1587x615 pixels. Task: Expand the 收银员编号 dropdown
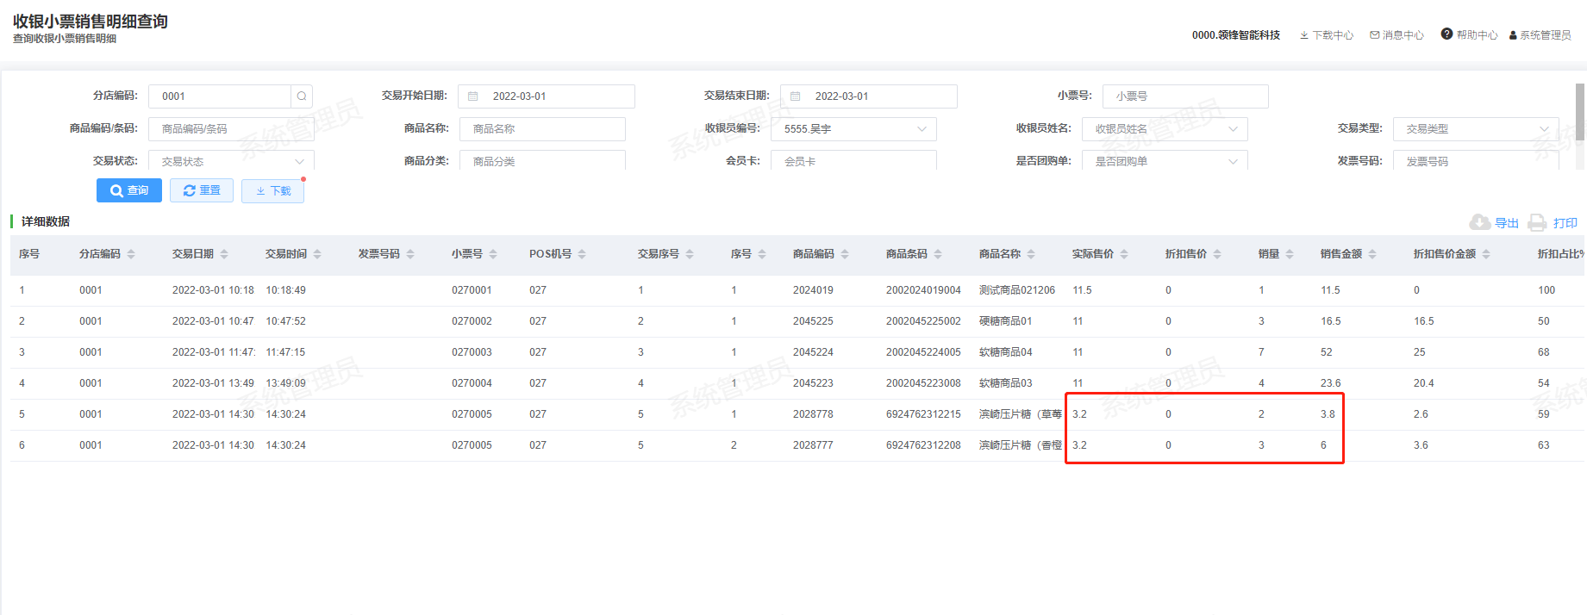(x=922, y=129)
